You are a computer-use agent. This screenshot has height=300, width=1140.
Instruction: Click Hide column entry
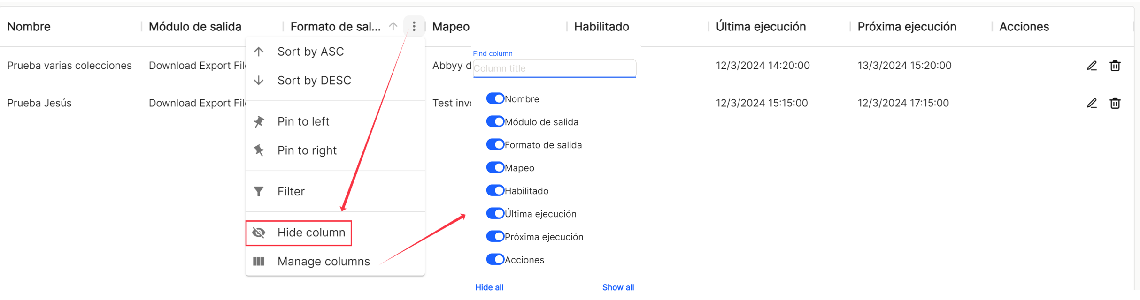[x=299, y=232]
